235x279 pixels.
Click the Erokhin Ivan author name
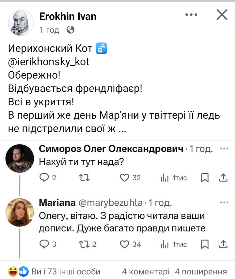point(68,16)
